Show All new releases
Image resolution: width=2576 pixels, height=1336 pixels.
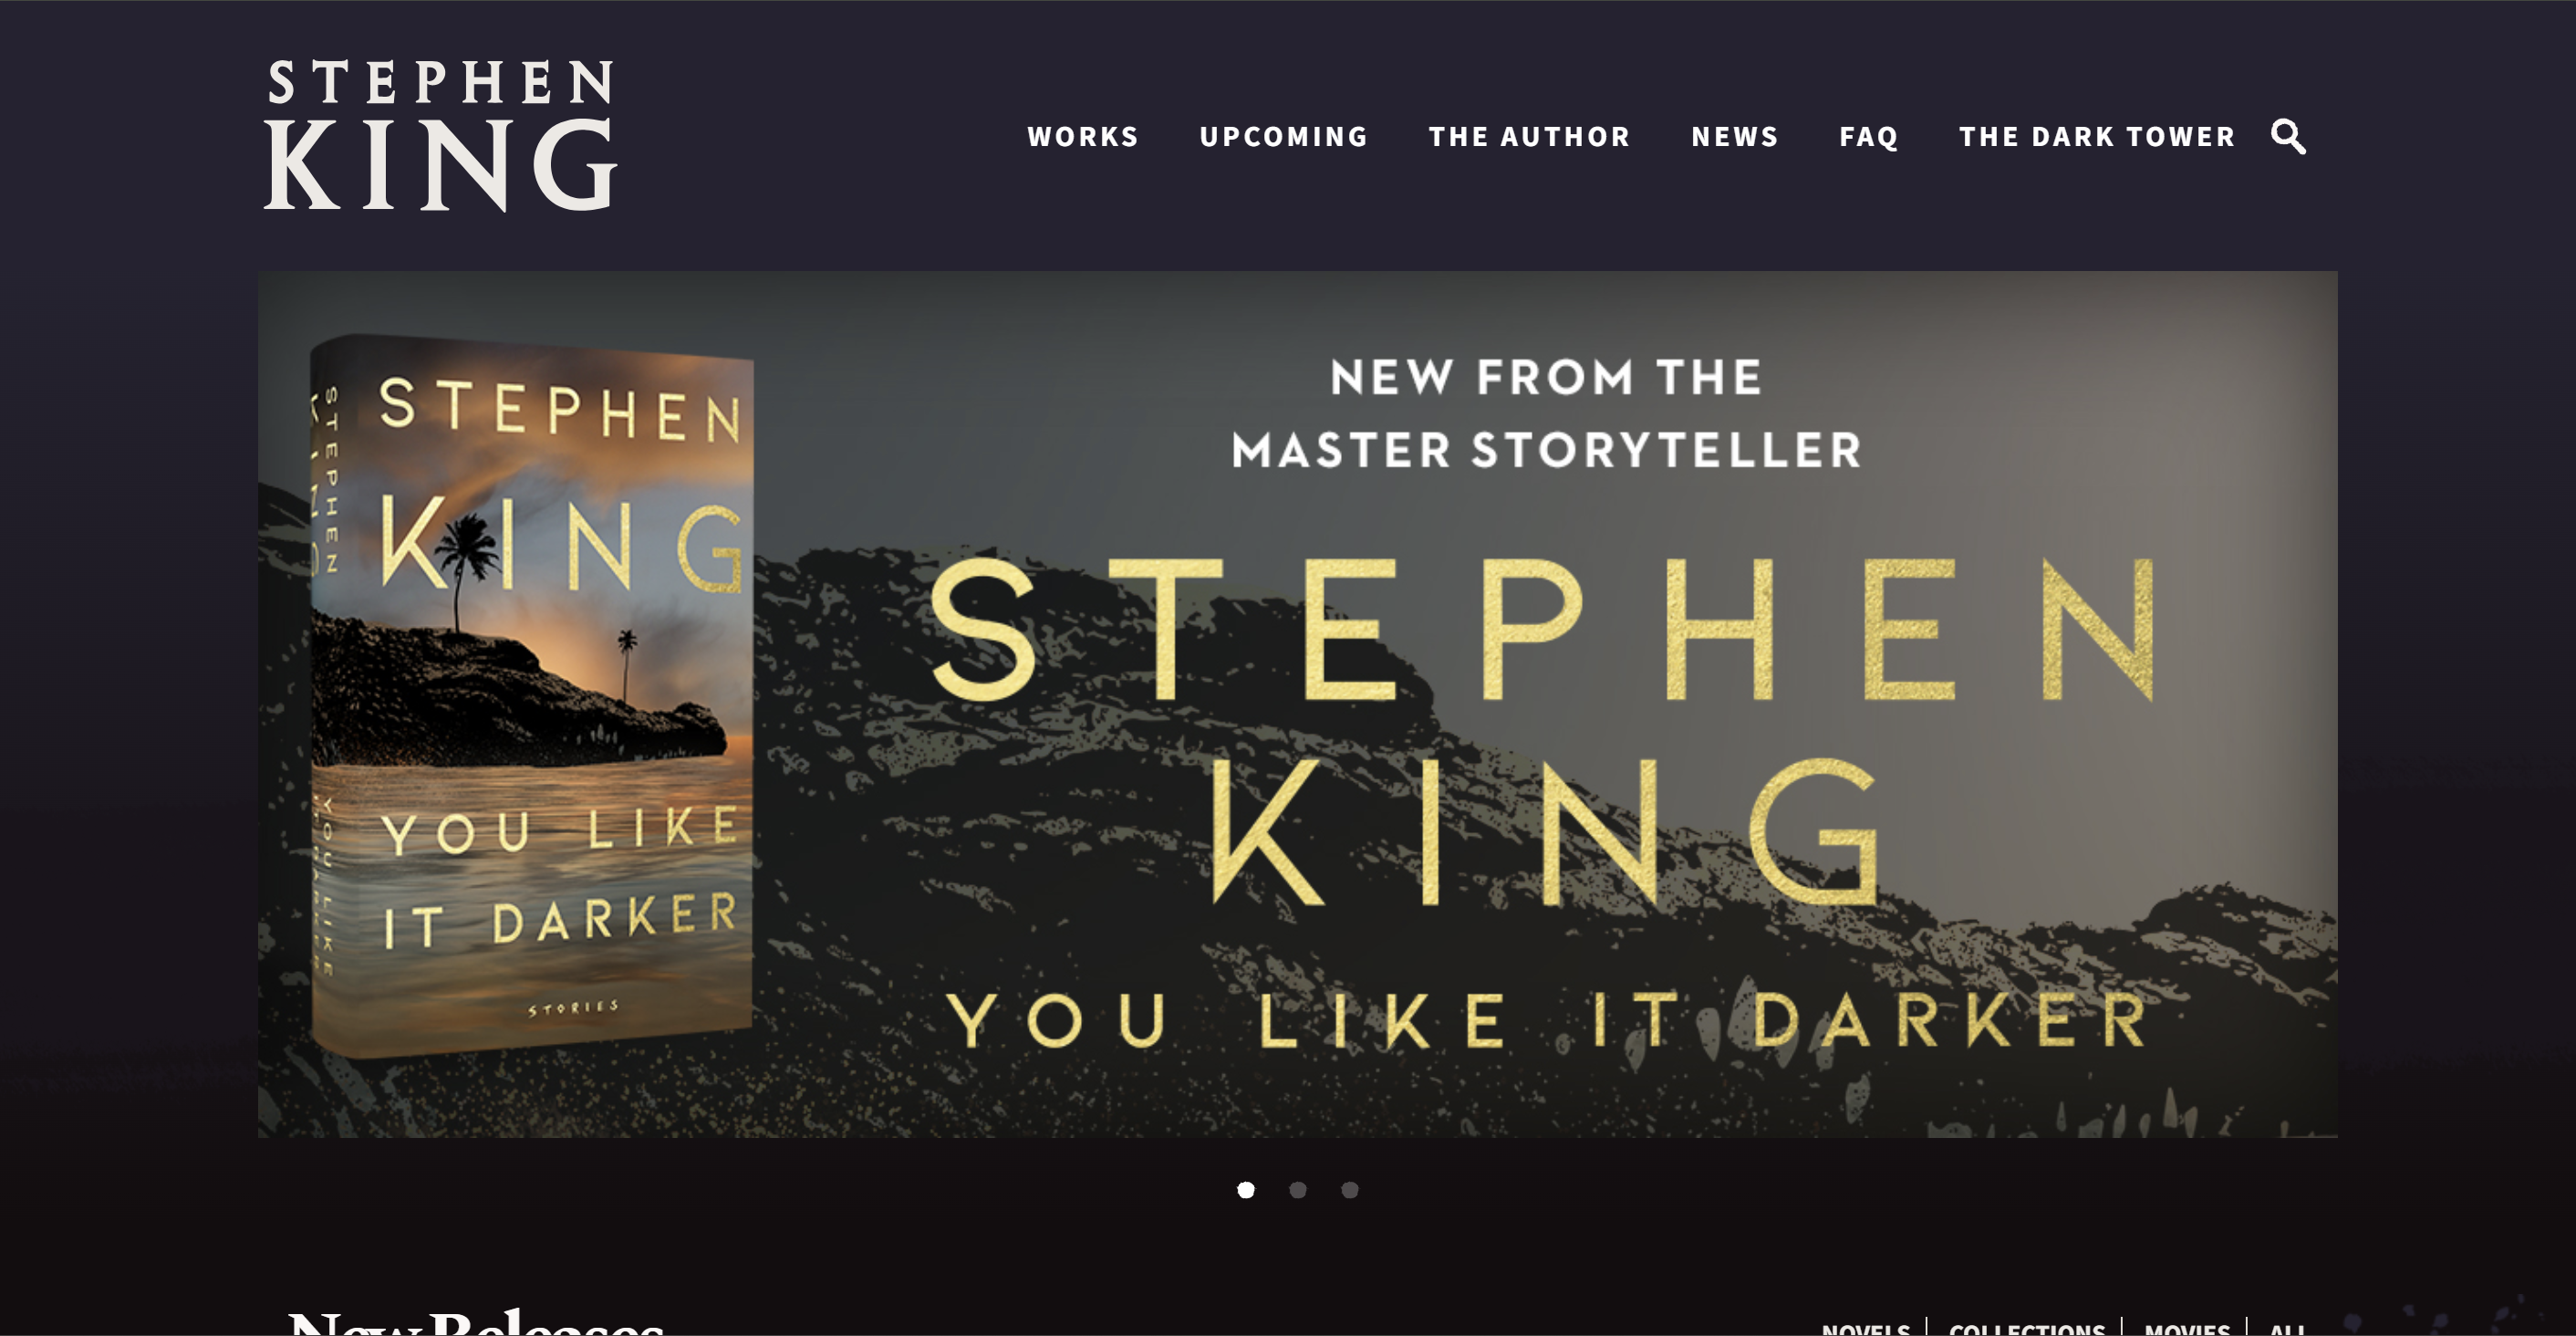click(x=2287, y=1328)
